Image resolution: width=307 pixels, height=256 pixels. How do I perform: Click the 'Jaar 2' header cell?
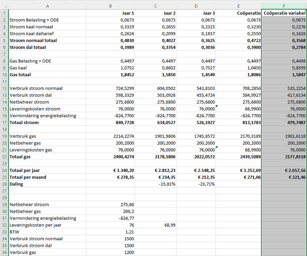tap(155, 13)
